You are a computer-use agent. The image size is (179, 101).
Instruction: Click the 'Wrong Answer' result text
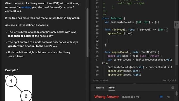(107, 97)
